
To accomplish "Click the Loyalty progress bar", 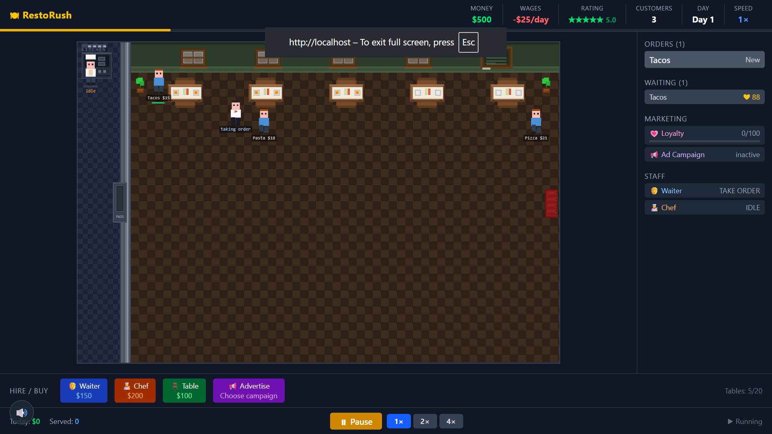I will point(704,141).
